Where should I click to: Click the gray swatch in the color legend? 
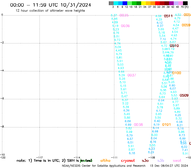(111, 3)
